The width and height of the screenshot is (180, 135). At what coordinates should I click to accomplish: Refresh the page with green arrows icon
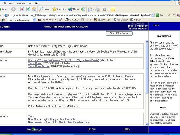pos(28,9)
